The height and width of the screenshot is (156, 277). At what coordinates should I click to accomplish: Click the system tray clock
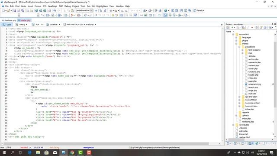pos(262,153)
